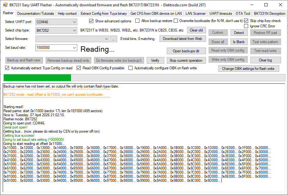Open the baud rate 1500000 dropdown

56,48
